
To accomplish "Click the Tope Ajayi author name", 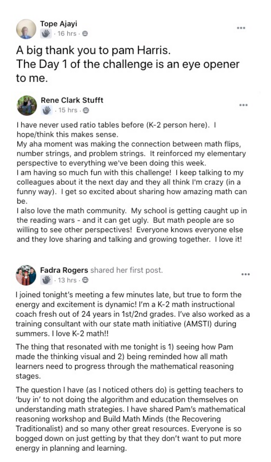I will [59, 24].
